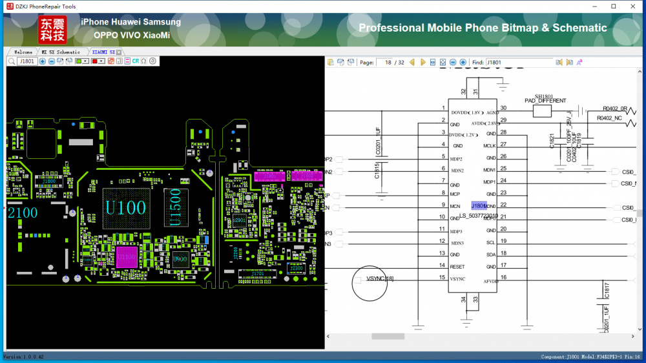Click the circular rotate icon in bitmap toolbar
This screenshot has width=646, height=363.
point(153,61)
